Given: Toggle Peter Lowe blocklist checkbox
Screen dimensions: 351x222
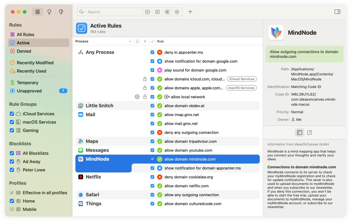Looking at the screenshot, I should (x=12, y=170).
